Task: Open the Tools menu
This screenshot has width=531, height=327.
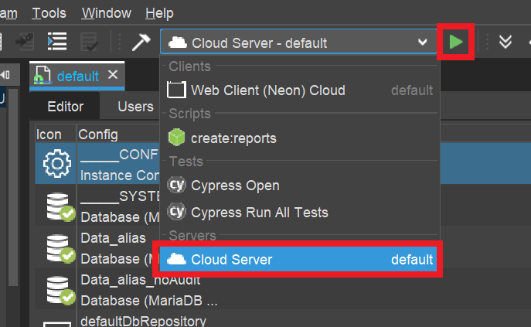Action: pyautogui.click(x=49, y=13)
